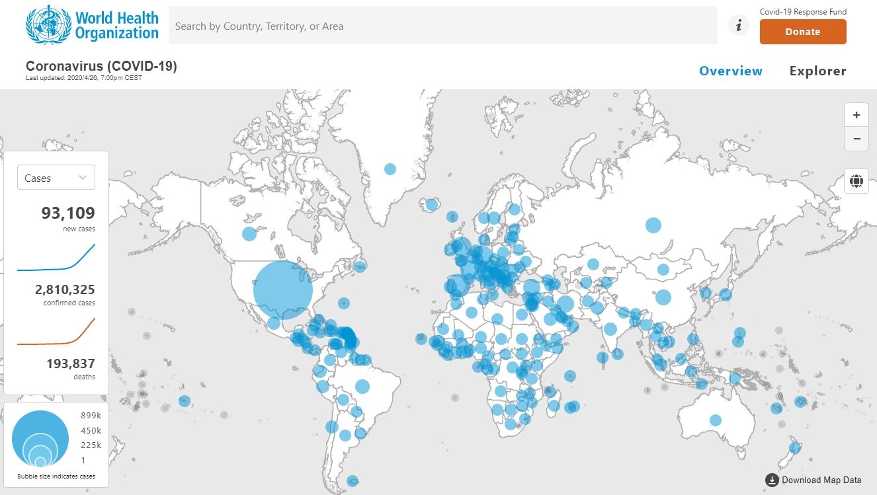Switch to the Explorer tab
The width and height of the screenshot is (877, 495).
coord(817,71)
